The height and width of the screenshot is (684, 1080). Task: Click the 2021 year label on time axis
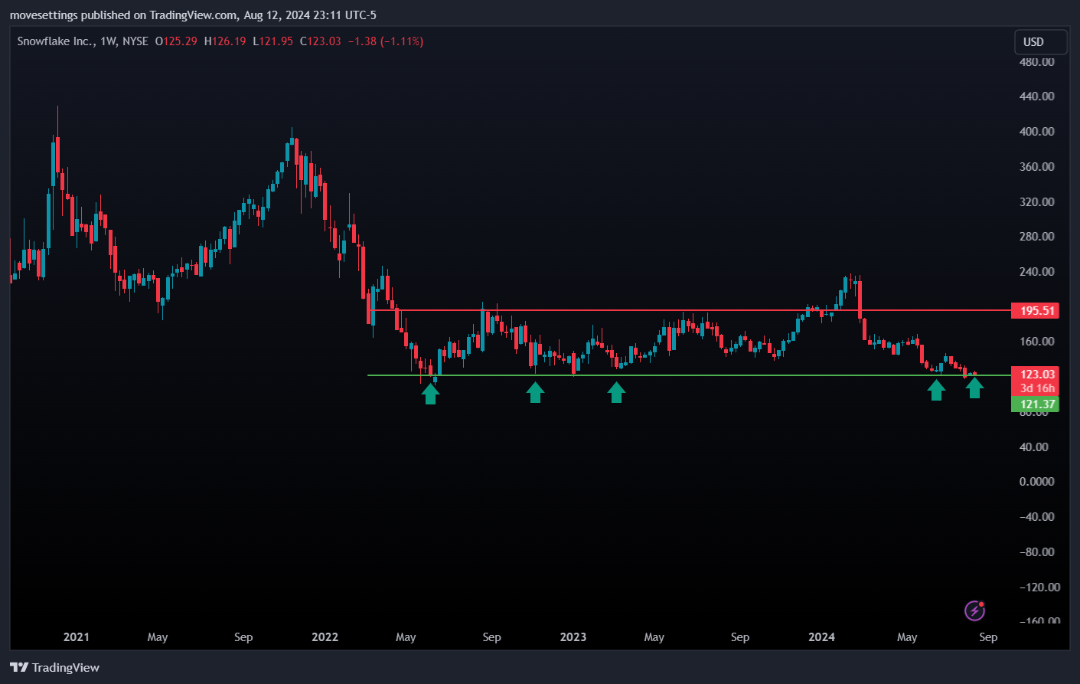77,637
